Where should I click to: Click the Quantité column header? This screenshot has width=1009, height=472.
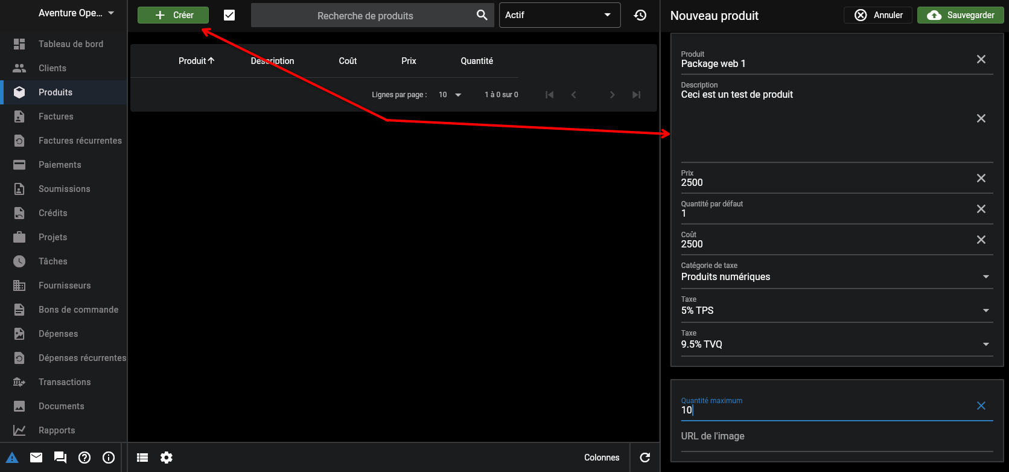(x=477, y=61)
